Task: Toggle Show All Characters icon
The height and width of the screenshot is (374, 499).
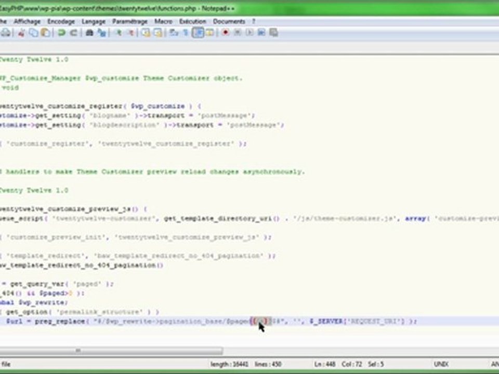Action: 186,32
